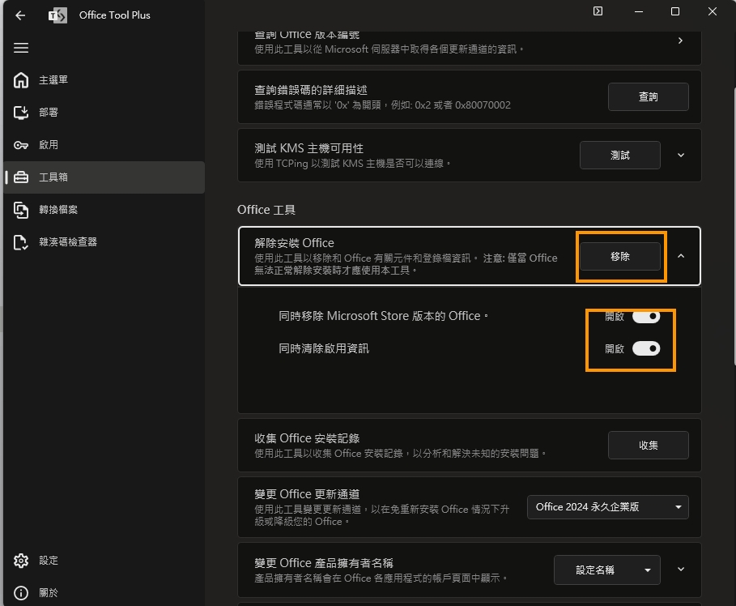Open the 啟用 activation page
Viewport: 736px width, 606px height.
click(x=104, y=145)
